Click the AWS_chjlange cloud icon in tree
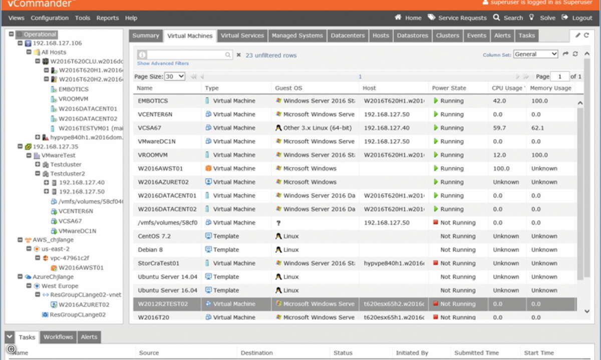601x360 pixels. click(x=28, y=239)
